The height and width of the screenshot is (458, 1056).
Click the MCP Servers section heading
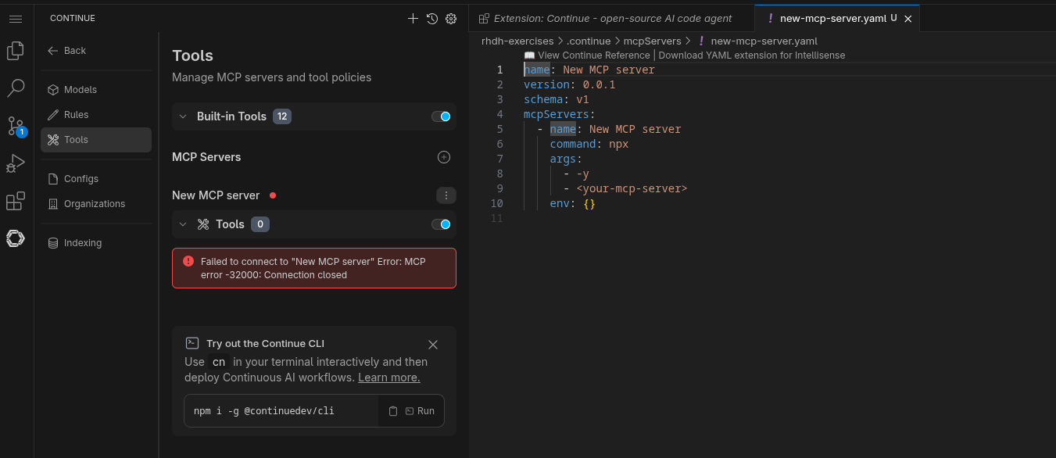point(206,157)
